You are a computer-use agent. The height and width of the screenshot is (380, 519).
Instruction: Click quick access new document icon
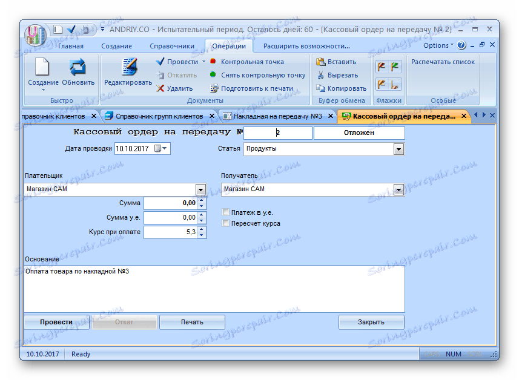coord(58,30)
